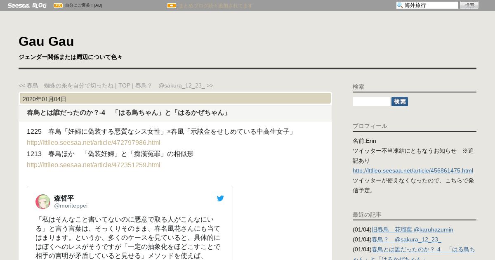Image resolution: width=495 pixels, height=260 pixels.
Task: Open link to article 472351259
Action: pos(94,165)
